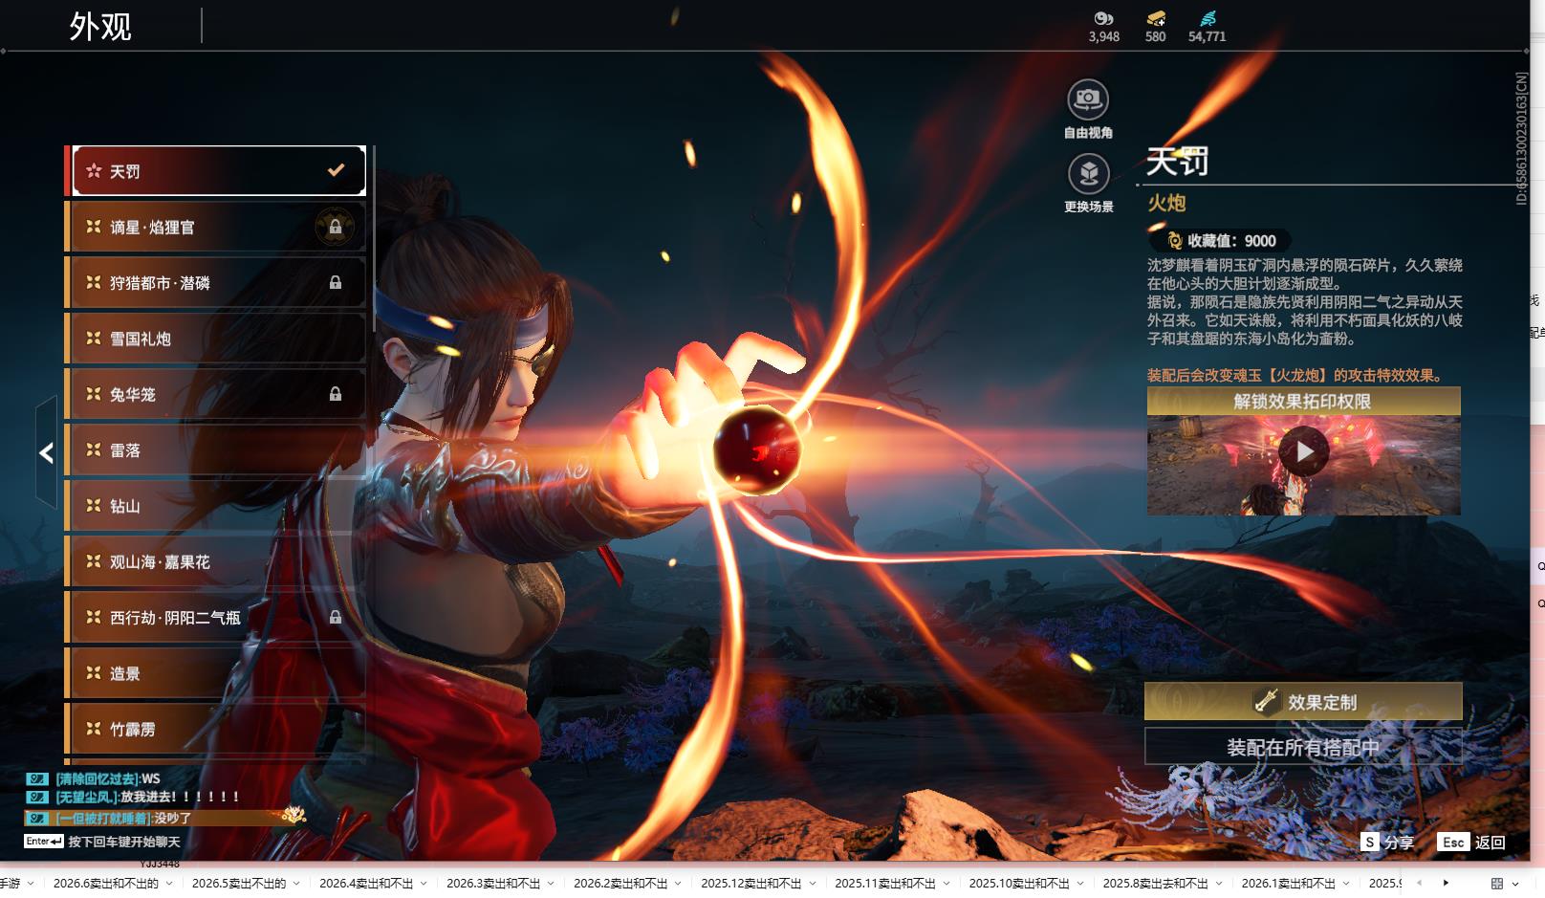Click chat channel icon beside 清除回忆过去 message
The width and height of the screenshot is (1545, 898).
tap(37, 778)
